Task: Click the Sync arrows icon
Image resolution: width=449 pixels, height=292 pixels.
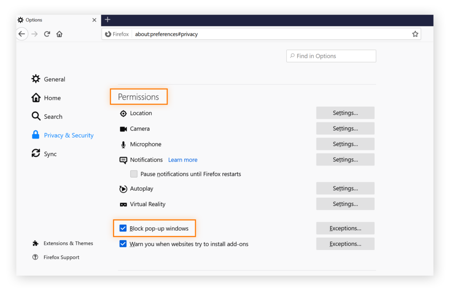Action: (x=36, y=153)
